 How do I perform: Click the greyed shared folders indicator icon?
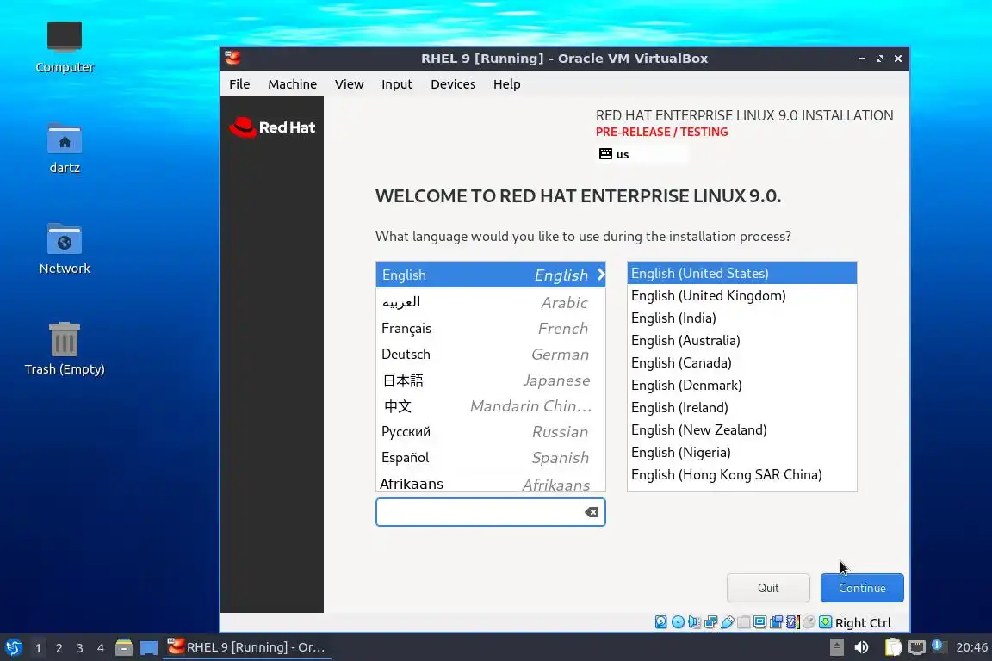pyautogui.click(x=744, y=622)
